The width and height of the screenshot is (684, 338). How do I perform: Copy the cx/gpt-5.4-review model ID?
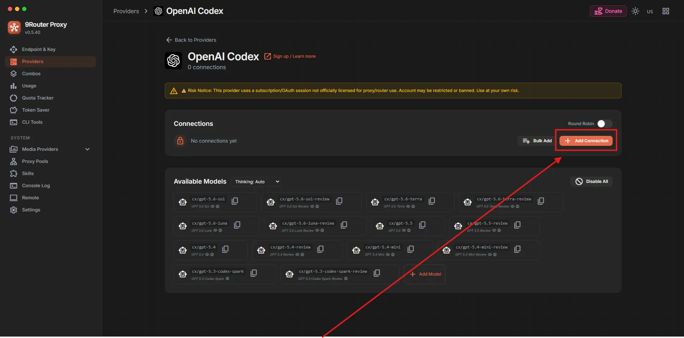[x=320, y=249]
